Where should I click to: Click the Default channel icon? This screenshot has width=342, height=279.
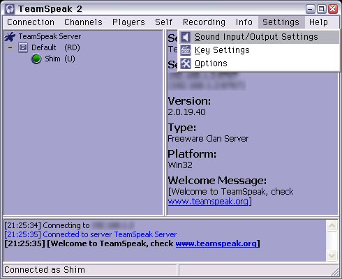(x=23, y=47)
